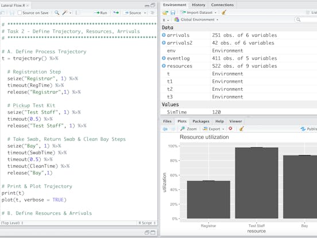Clear environment objects with the broom icon

tap(223, 13)
